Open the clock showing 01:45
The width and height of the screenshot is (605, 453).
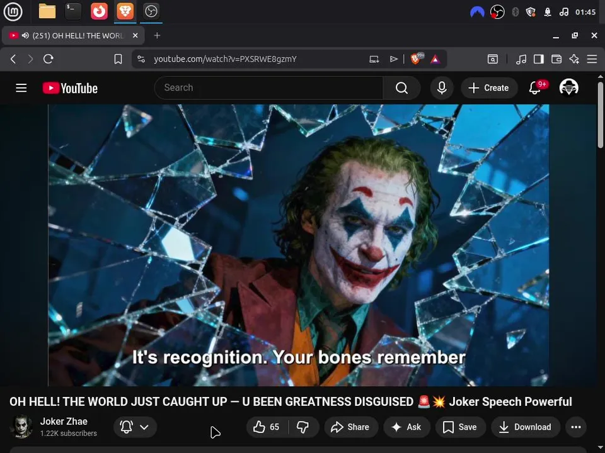click(x=585, y=13)
